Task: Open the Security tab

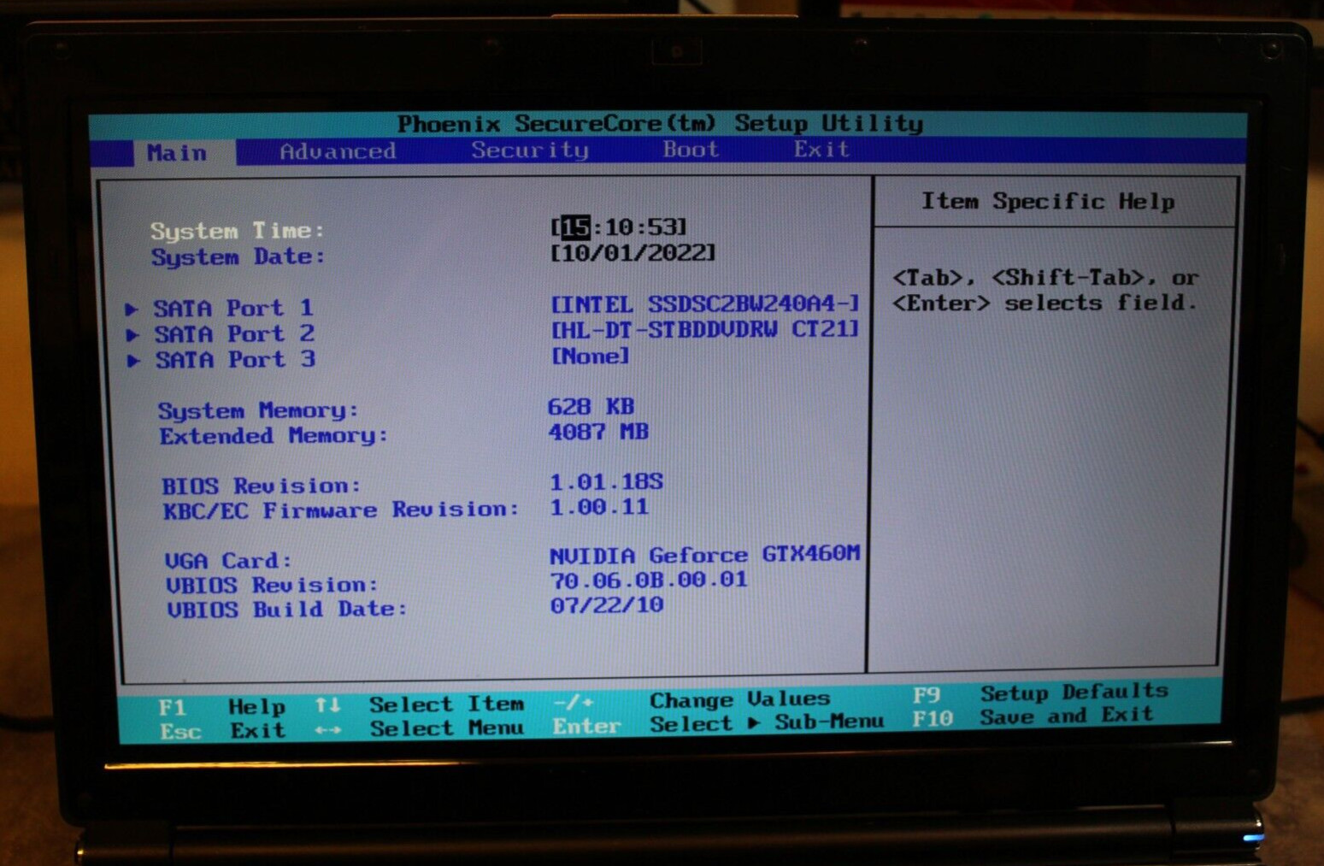Action: click(530, 150)
